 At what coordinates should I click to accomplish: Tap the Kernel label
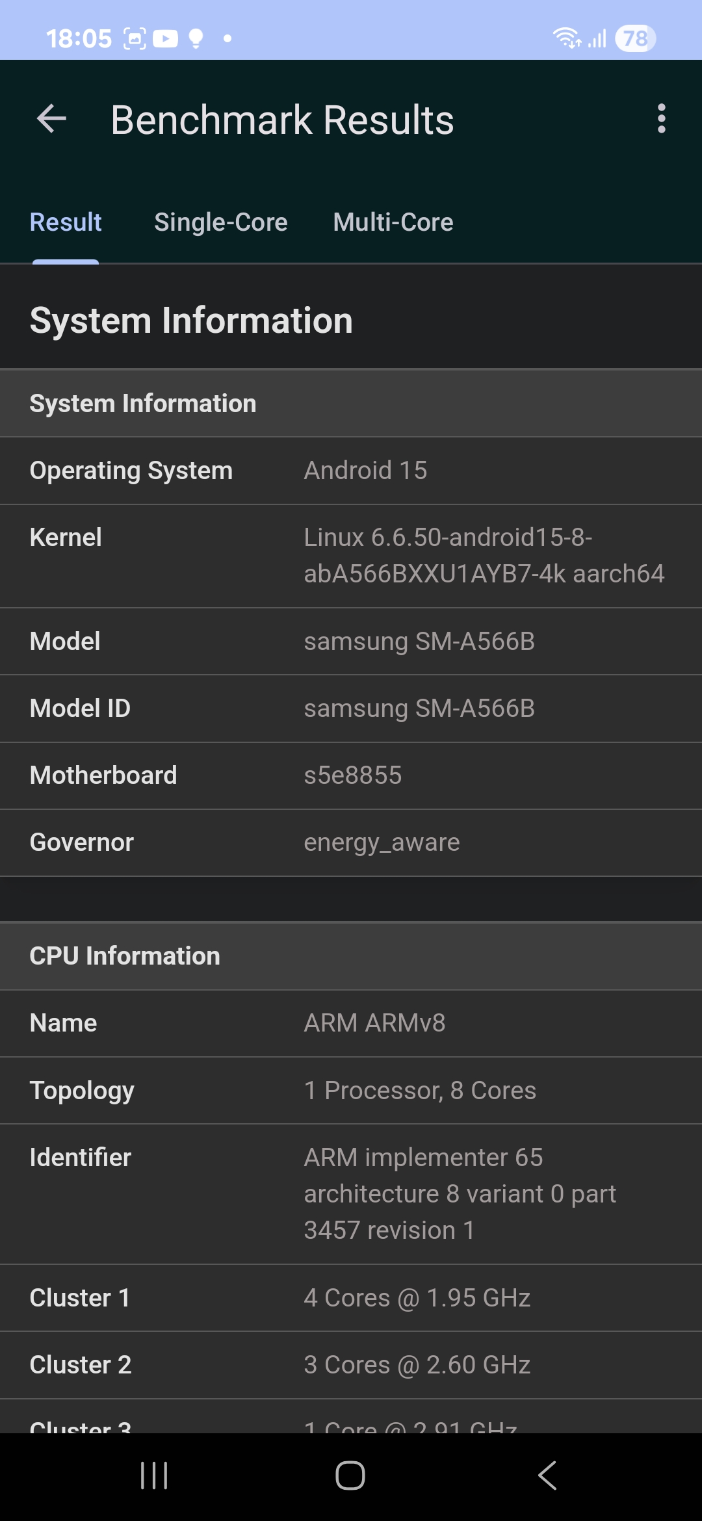pyautogui.click(x=66, y=538)
